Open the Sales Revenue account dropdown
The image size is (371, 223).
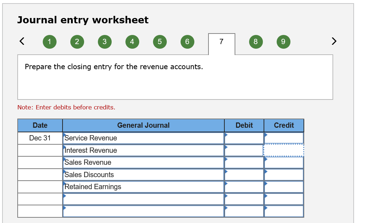[x=143, y=163]
